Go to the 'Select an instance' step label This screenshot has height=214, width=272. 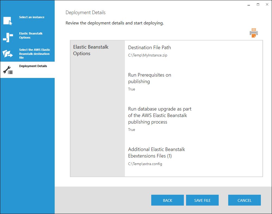tap(32, 17)
